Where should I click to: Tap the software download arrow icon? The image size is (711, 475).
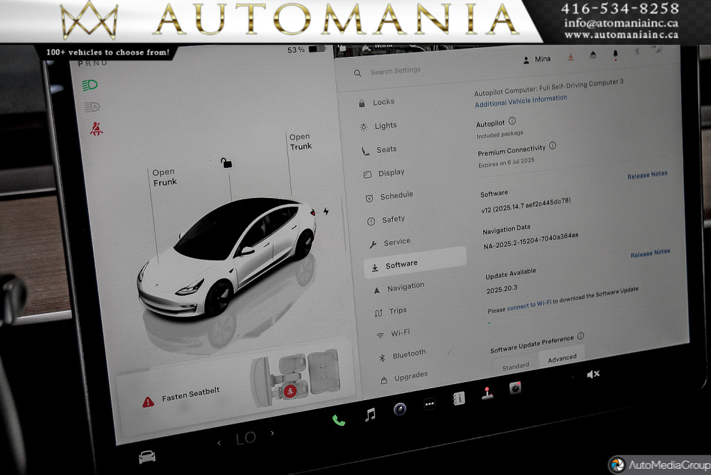[571, 57]
